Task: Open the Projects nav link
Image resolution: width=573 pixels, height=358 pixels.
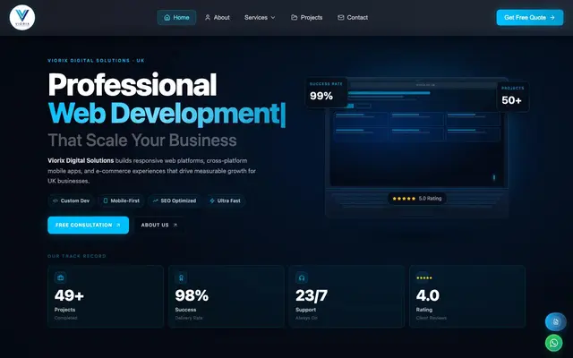Action: (x=306, y=18)
